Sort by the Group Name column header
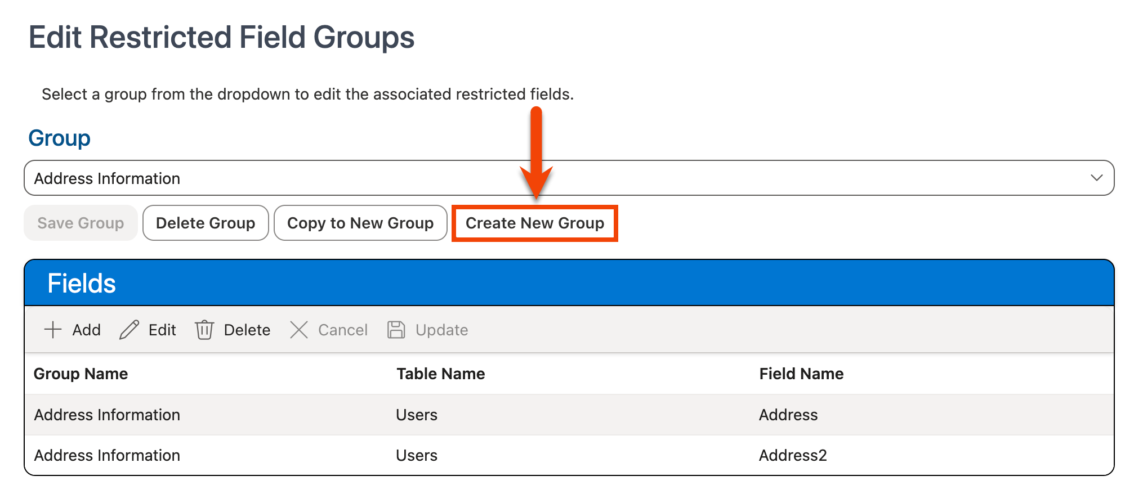The width and height of the screenshot is (1134, 494). click(x=81, y=374)
